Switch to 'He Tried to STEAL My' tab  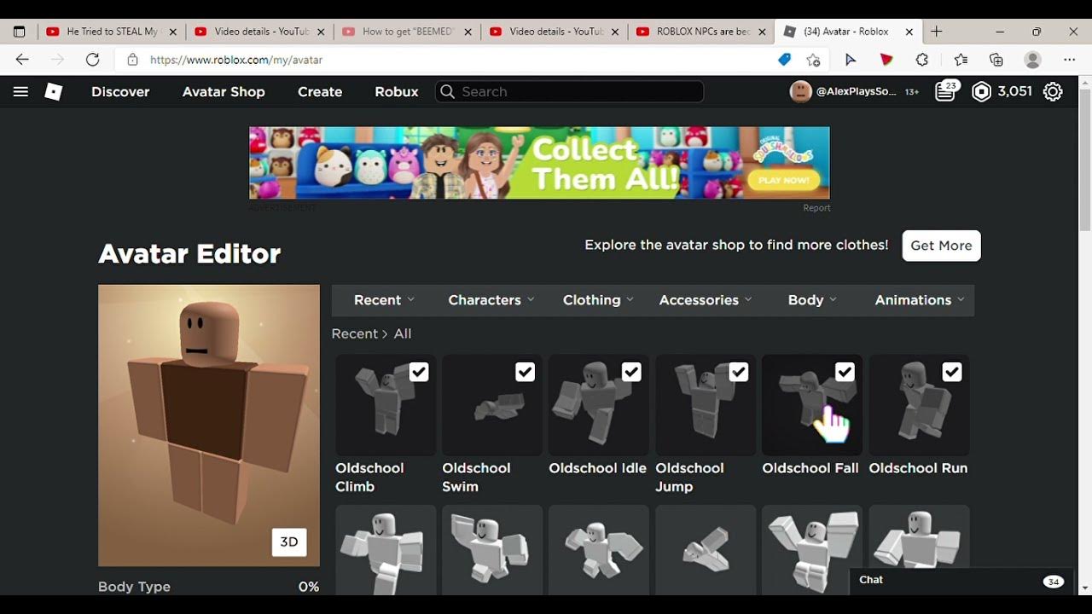(x=112, y=32)
